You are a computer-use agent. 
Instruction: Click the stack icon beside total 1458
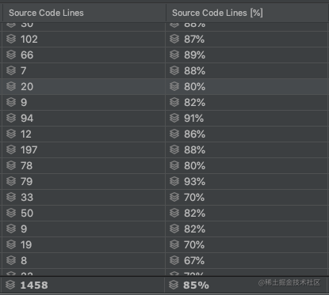point(10,285)
